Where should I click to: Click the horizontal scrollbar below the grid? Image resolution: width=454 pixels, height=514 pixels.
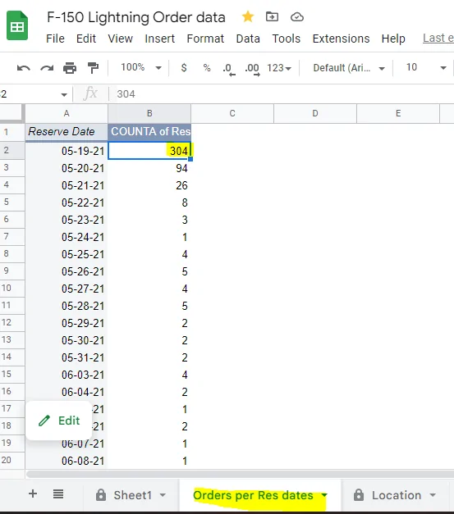[240, 474]
